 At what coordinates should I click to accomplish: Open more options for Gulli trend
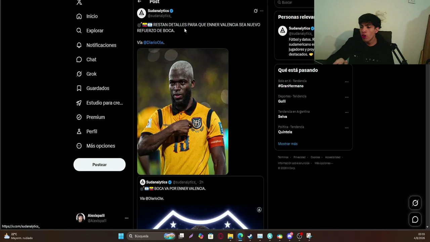pos(347,97)
